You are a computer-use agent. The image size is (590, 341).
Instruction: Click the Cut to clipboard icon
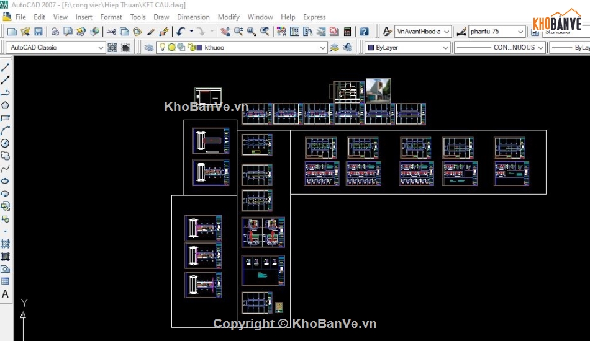[111, 32]
